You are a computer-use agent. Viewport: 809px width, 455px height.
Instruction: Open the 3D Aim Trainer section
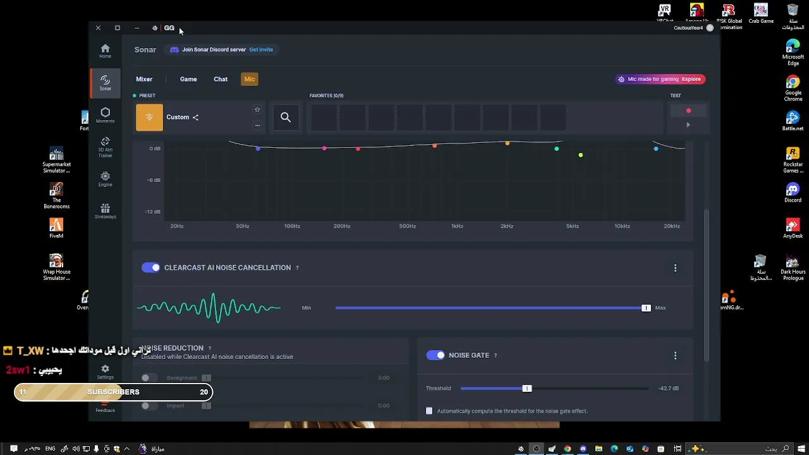coord(105,147)
